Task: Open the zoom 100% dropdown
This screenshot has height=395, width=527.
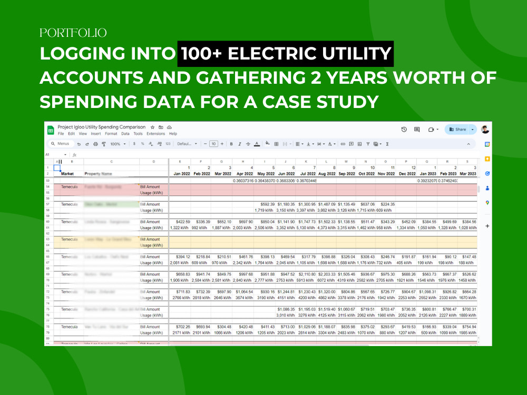Action: point(118,144)
